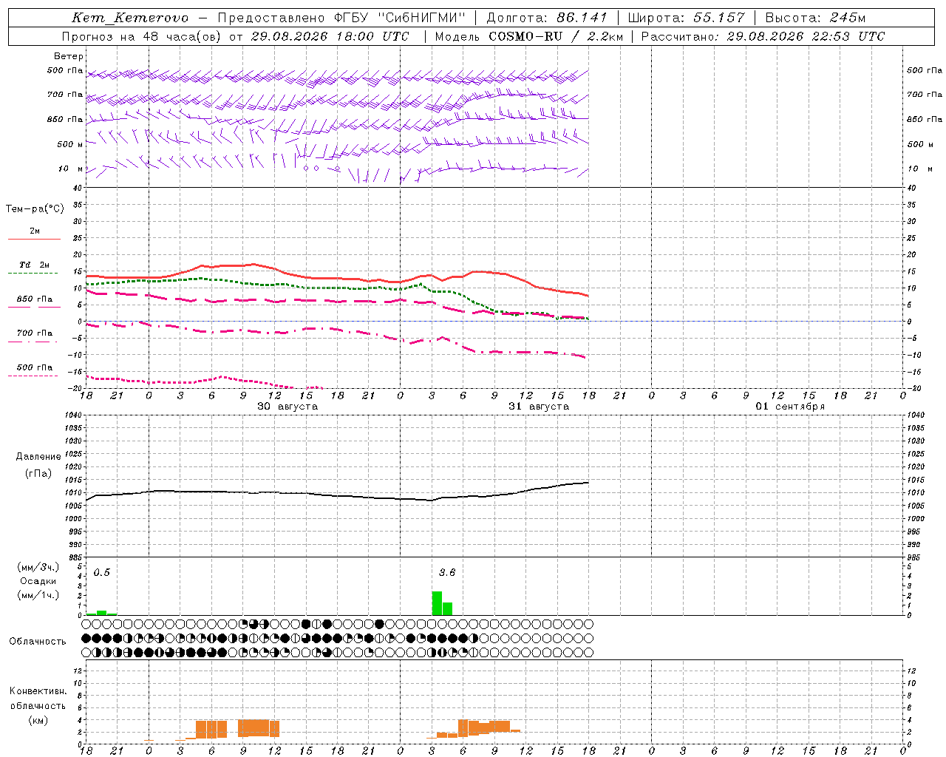Click the Давление (гПа) pressure label
Image resolution: width=946 pixels, height=757 pixels.
[x=38, y=465]
